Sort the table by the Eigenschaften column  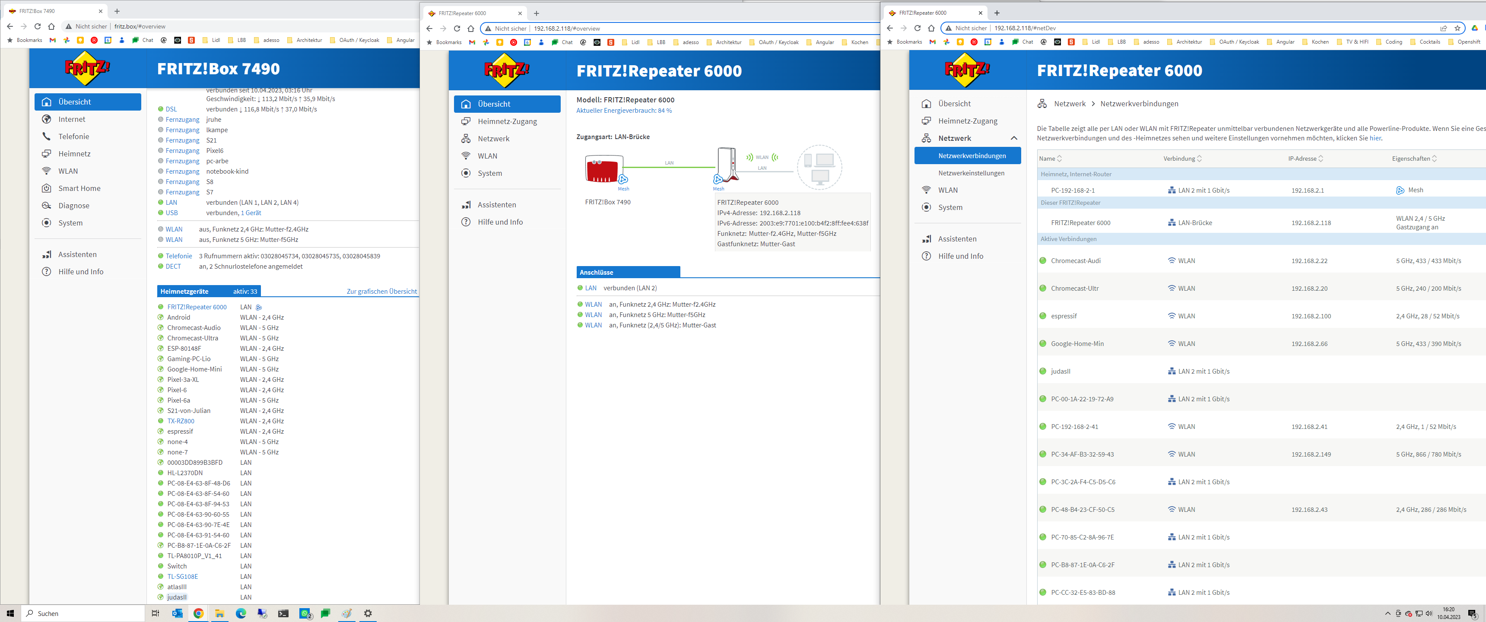coord(1414,159)
